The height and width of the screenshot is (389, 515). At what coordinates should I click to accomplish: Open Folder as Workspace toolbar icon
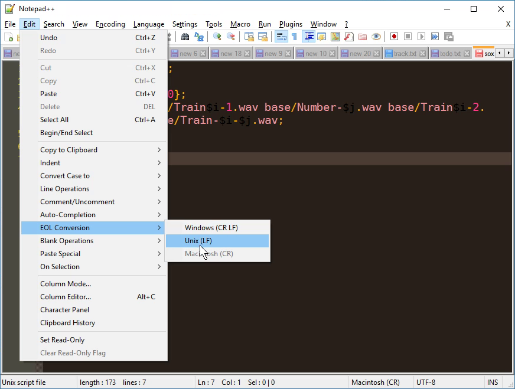click(x=363, y=37)
